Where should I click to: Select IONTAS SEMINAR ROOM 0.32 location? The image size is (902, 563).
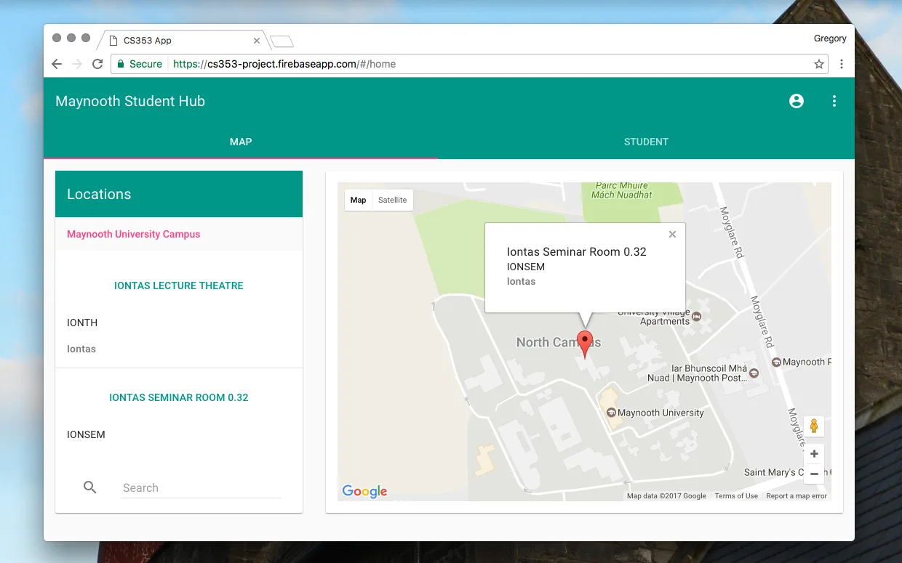coord(179,397)
